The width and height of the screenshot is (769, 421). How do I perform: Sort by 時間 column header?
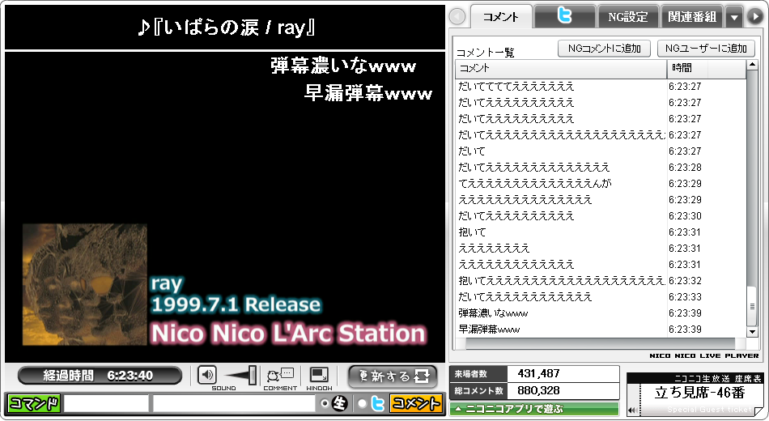(x=706, y=69)
